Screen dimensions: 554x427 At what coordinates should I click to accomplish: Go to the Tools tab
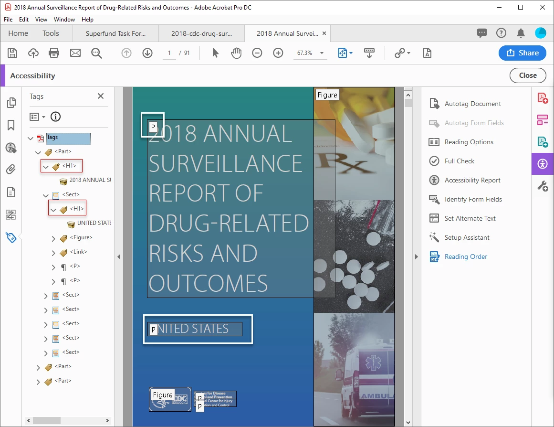51,33
